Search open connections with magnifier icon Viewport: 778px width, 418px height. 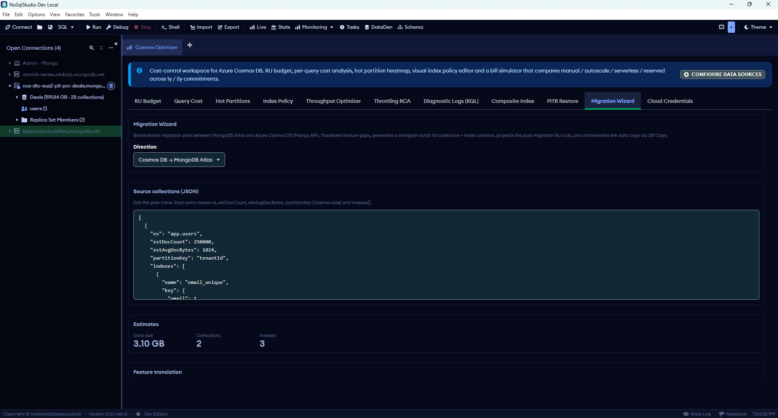(92, 48)
